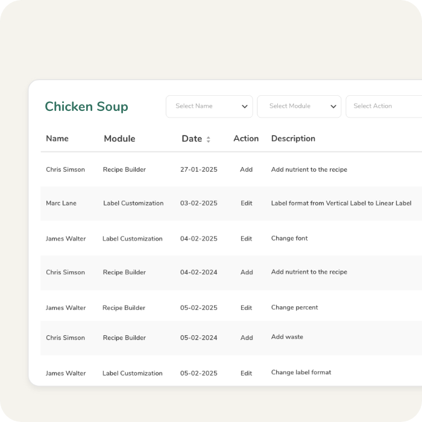
Task: Expand the Select Action filter dropdown
Action: pyautogui.click(x=383, y=107)
